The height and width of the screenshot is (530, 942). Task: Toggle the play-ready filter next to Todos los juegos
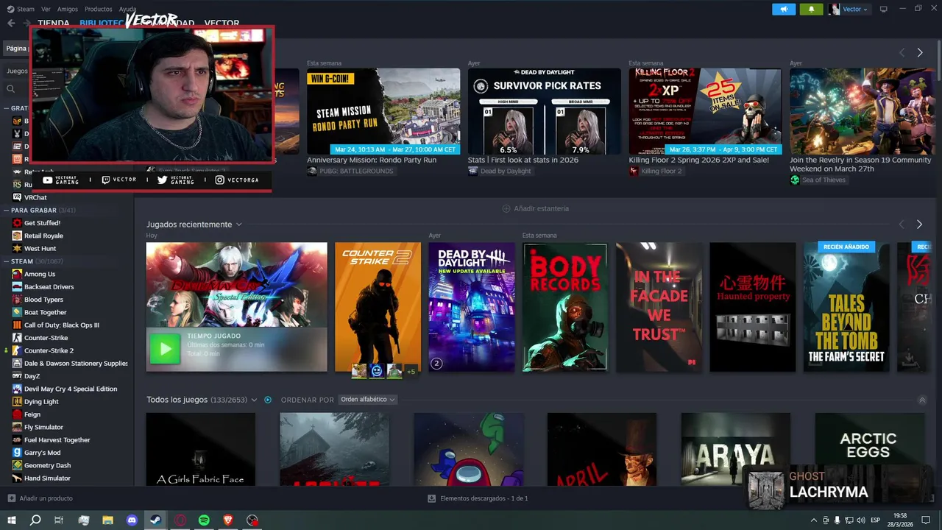click(268, 400)
